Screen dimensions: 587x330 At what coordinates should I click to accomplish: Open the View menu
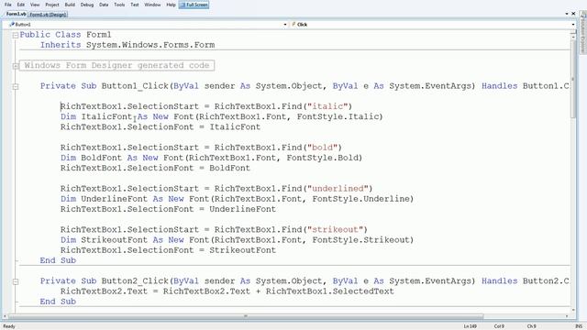coord(35,5)
